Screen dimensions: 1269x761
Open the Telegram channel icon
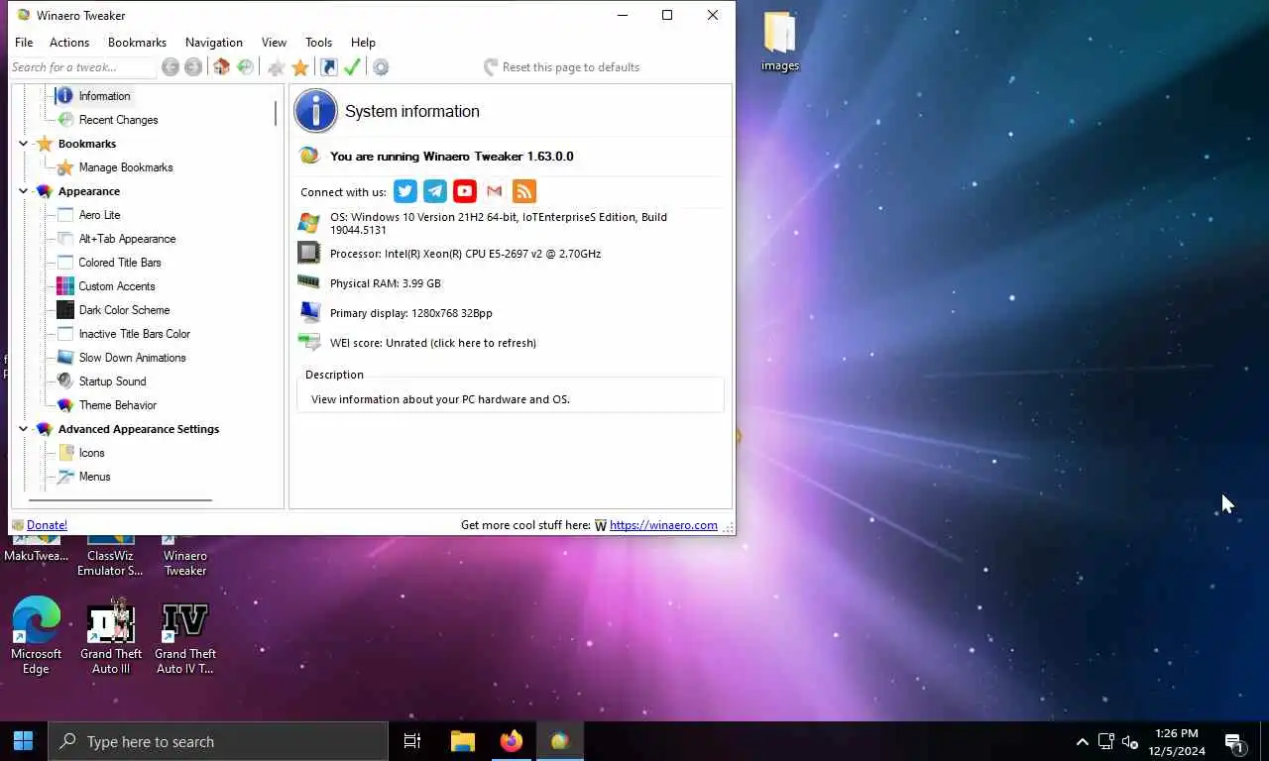(x=434, y=191)
